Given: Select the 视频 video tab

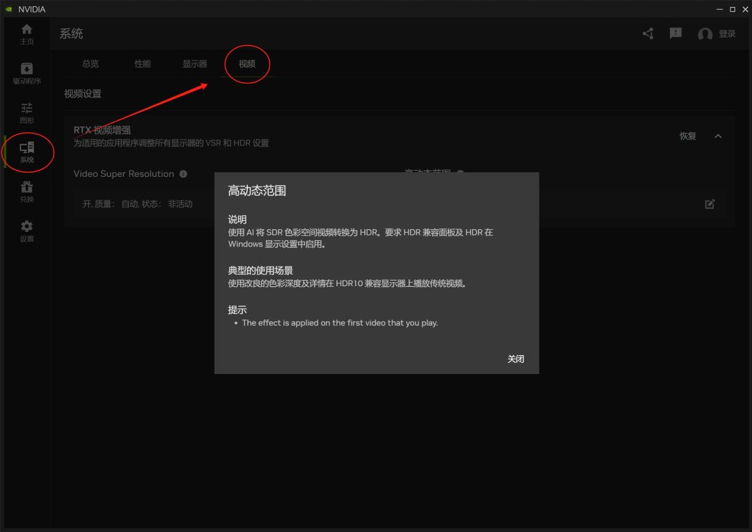Looking at the screenshot, I should 247,64.
